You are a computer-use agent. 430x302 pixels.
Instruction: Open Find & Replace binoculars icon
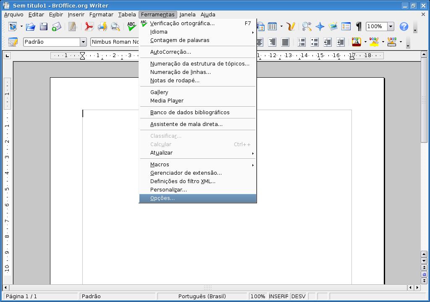coord(307,26)
